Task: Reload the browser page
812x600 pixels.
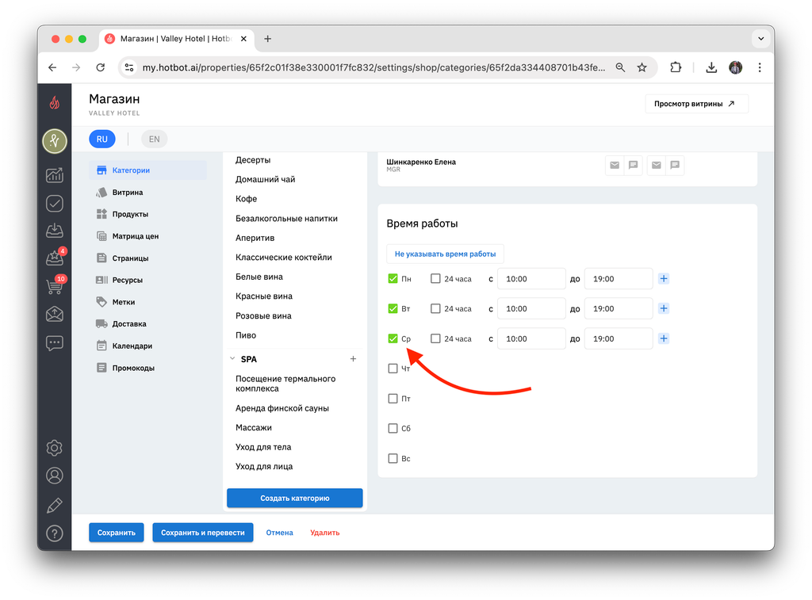Action: click(101, 67)
